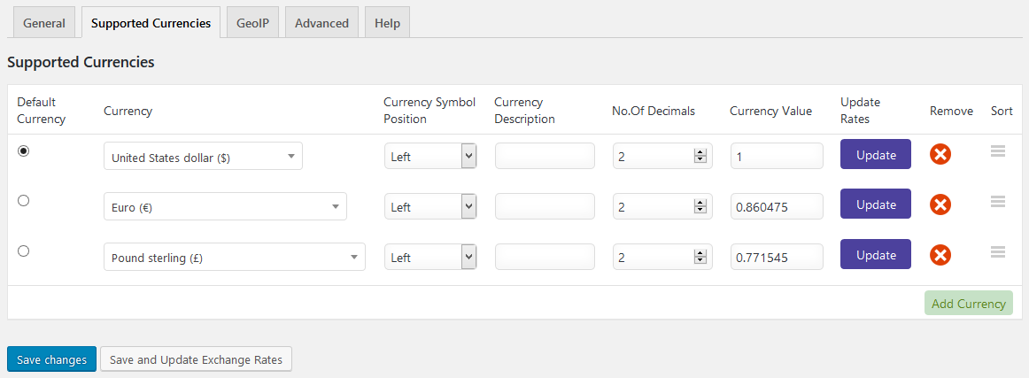Image resolution: width=1029 pixels, height=378 pixels.
Task: Grab the sort handle for US dollar row
Action: click(998, 151)
